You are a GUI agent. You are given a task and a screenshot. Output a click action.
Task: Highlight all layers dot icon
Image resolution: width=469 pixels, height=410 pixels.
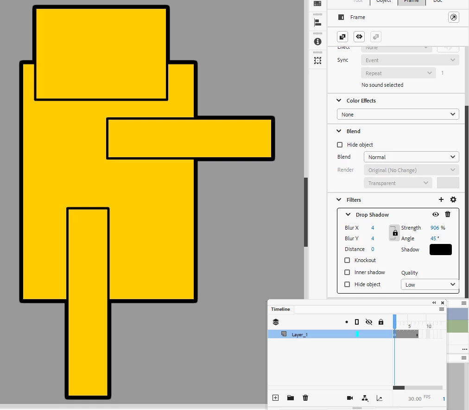[x=346, y=322]
